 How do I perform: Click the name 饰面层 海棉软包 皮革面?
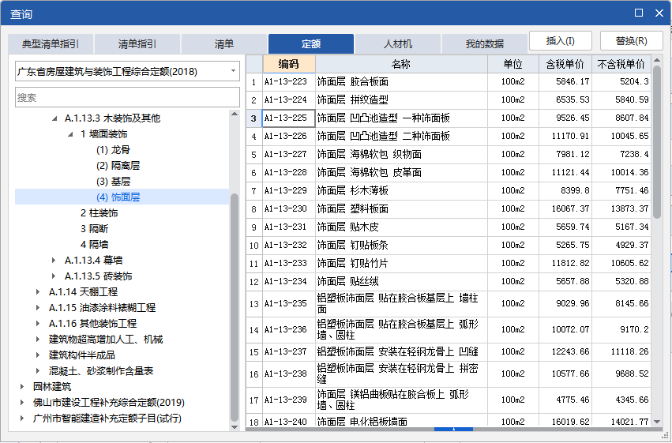pyautogui.click(x=370, y=173)
